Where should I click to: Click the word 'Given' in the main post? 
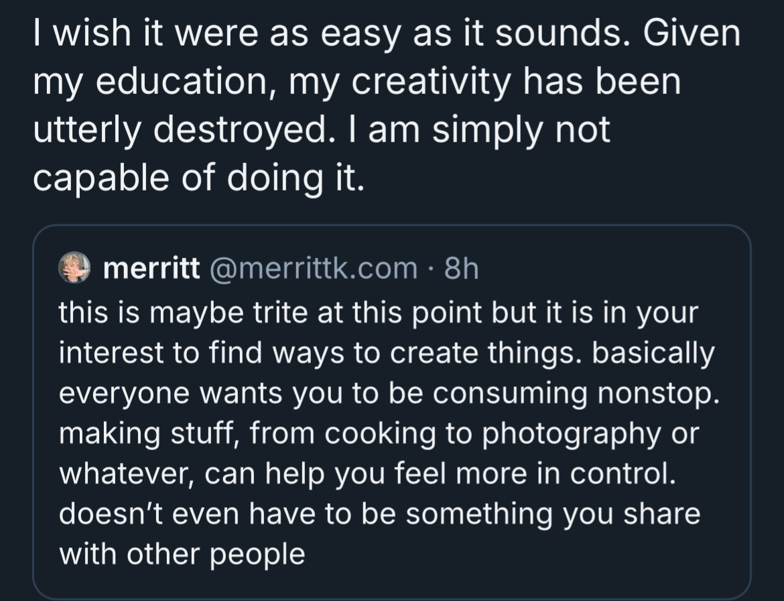point(692,34)
